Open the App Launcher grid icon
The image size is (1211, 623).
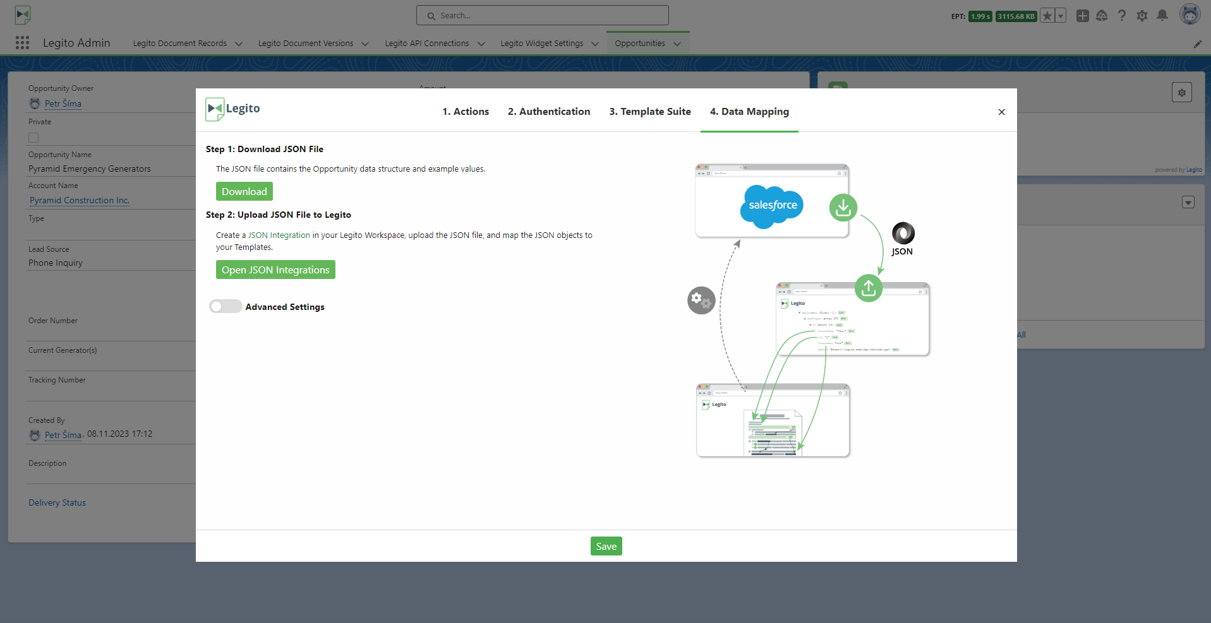tap(23, 42)
